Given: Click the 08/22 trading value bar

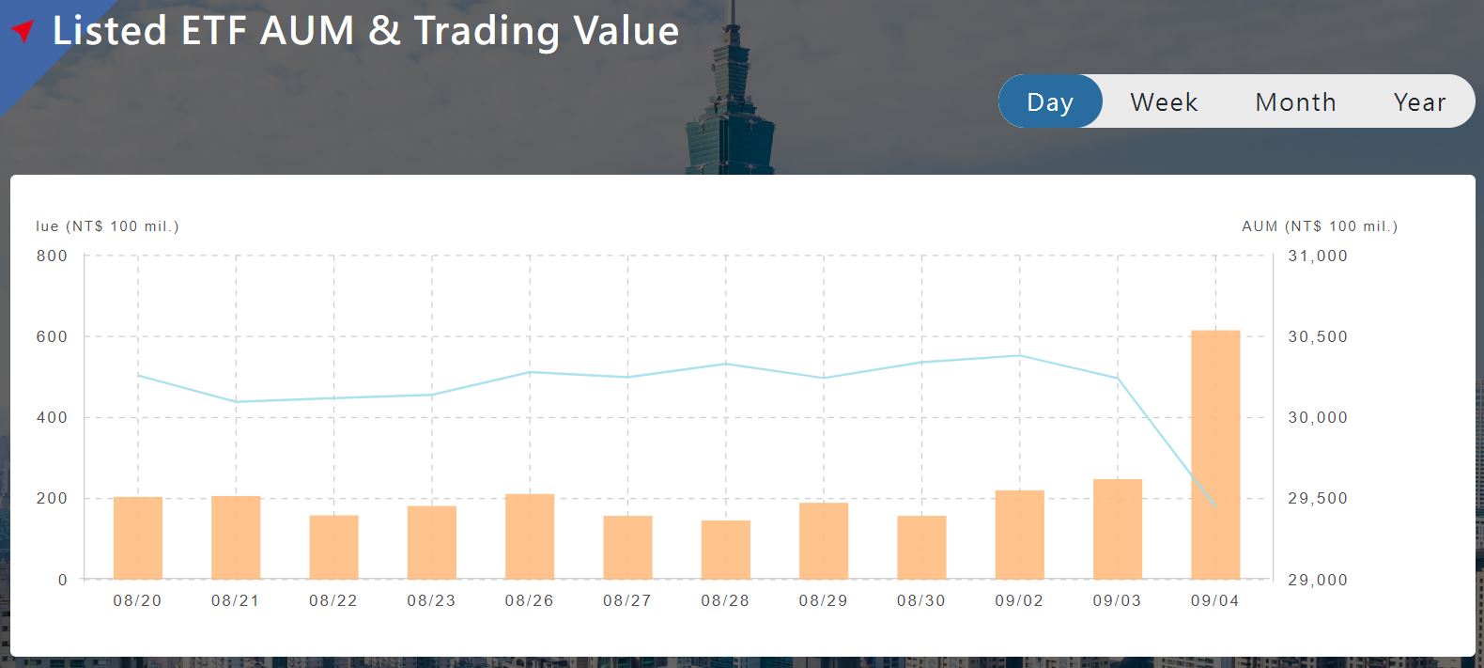Looking at the screenshot, I should (x=333, y=547).
